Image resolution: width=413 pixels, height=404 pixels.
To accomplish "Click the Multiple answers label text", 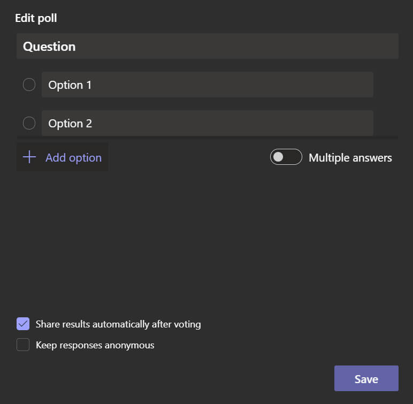I will 350,157.
